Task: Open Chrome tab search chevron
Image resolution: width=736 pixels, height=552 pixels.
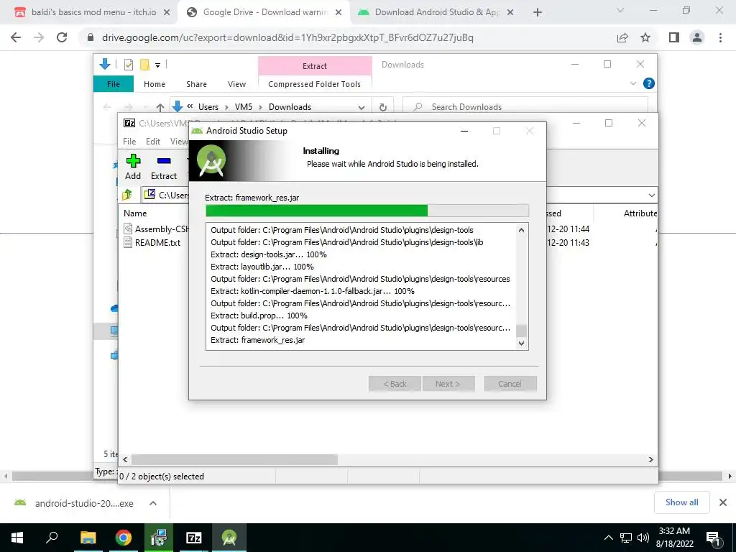Action: pos(620,10)
